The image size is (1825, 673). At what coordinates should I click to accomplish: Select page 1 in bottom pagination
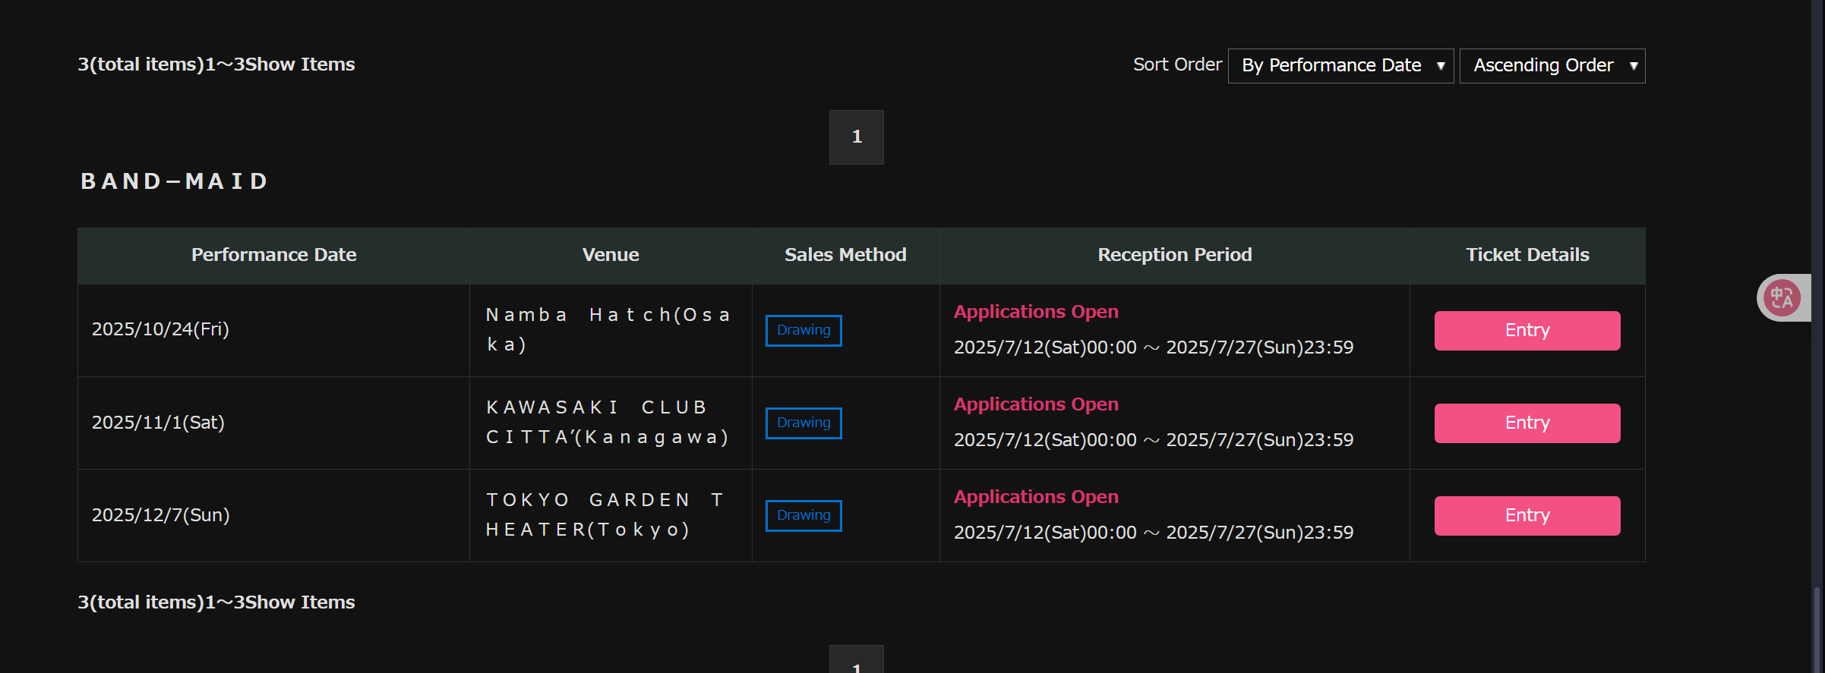pyautogui.click(x=856, y=659)
